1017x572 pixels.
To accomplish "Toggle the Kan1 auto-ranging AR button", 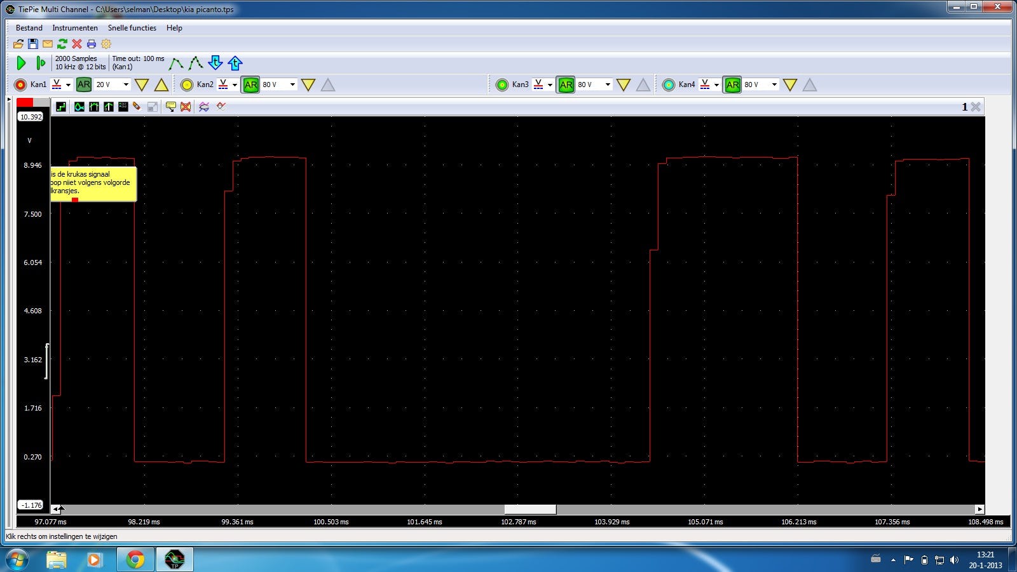I will click(84, 85).
